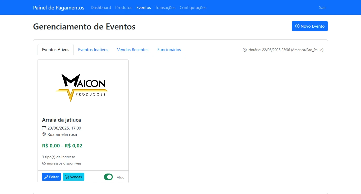Select Eventos in the top navigation
Image resolution: width=361 pixels, height=194 pixels.
(144, 8)
